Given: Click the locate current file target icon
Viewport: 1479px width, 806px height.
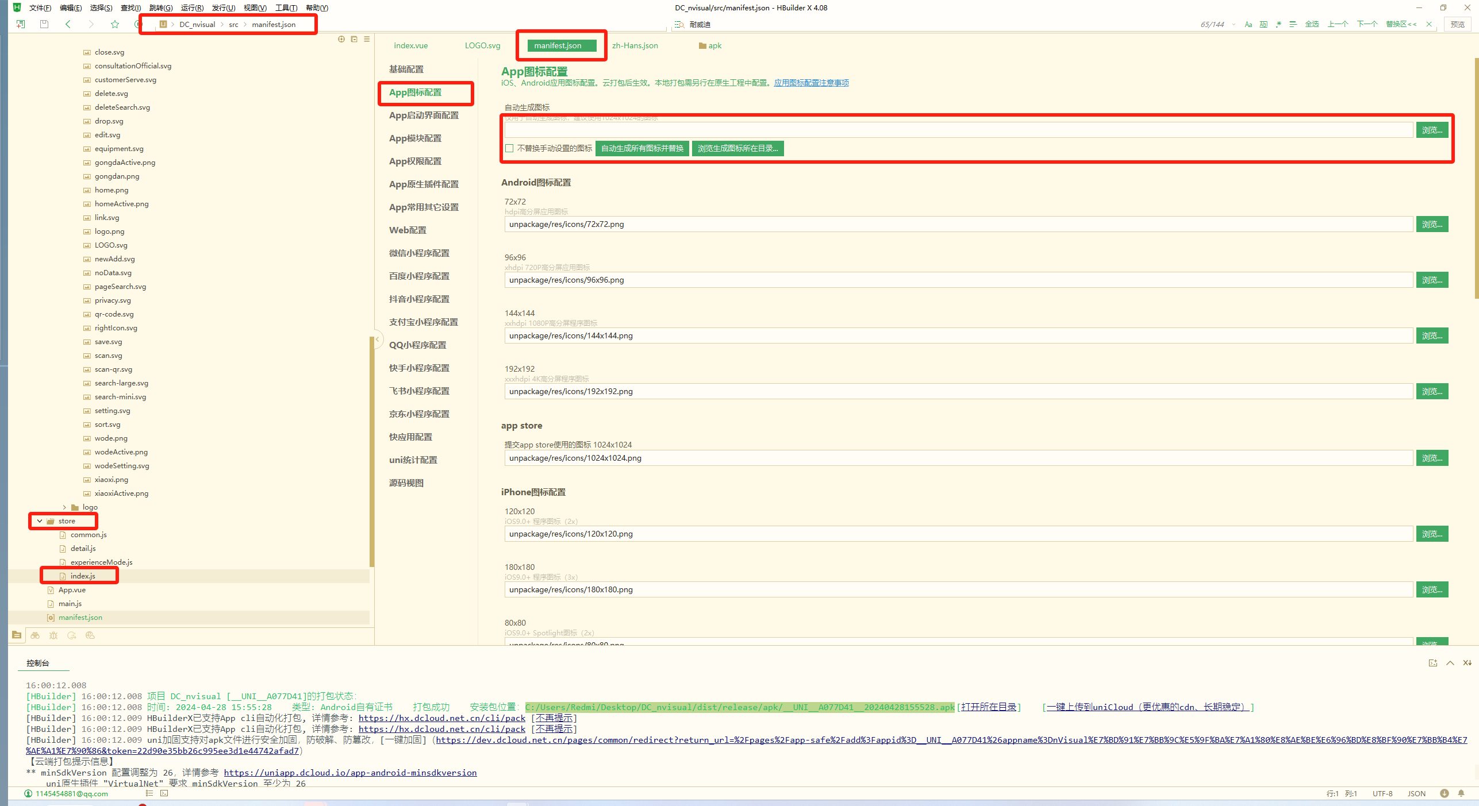Looking at the screenshot, I should click(341, 39).
